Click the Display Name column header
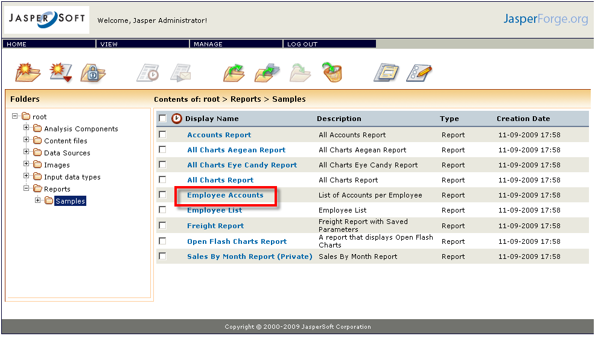 pyautogui.click(x=212, y=119)
